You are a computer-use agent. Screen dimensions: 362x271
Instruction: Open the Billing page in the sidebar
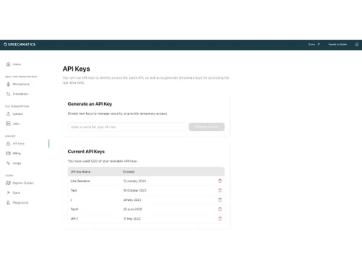(x=13, y=153)
